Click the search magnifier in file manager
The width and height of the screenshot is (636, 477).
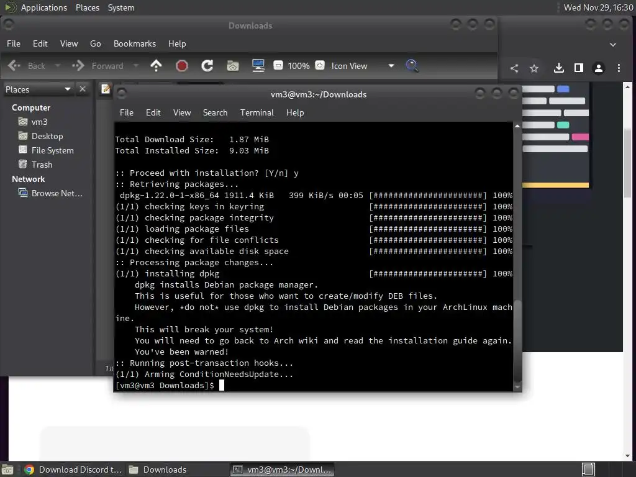(412, 66)
